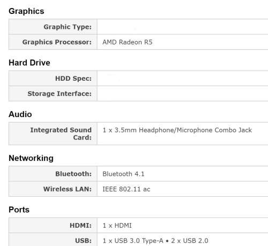The image size is (268, 246).
Task: Select the AMD Radeon R5 value
Action: pos(128,42)
